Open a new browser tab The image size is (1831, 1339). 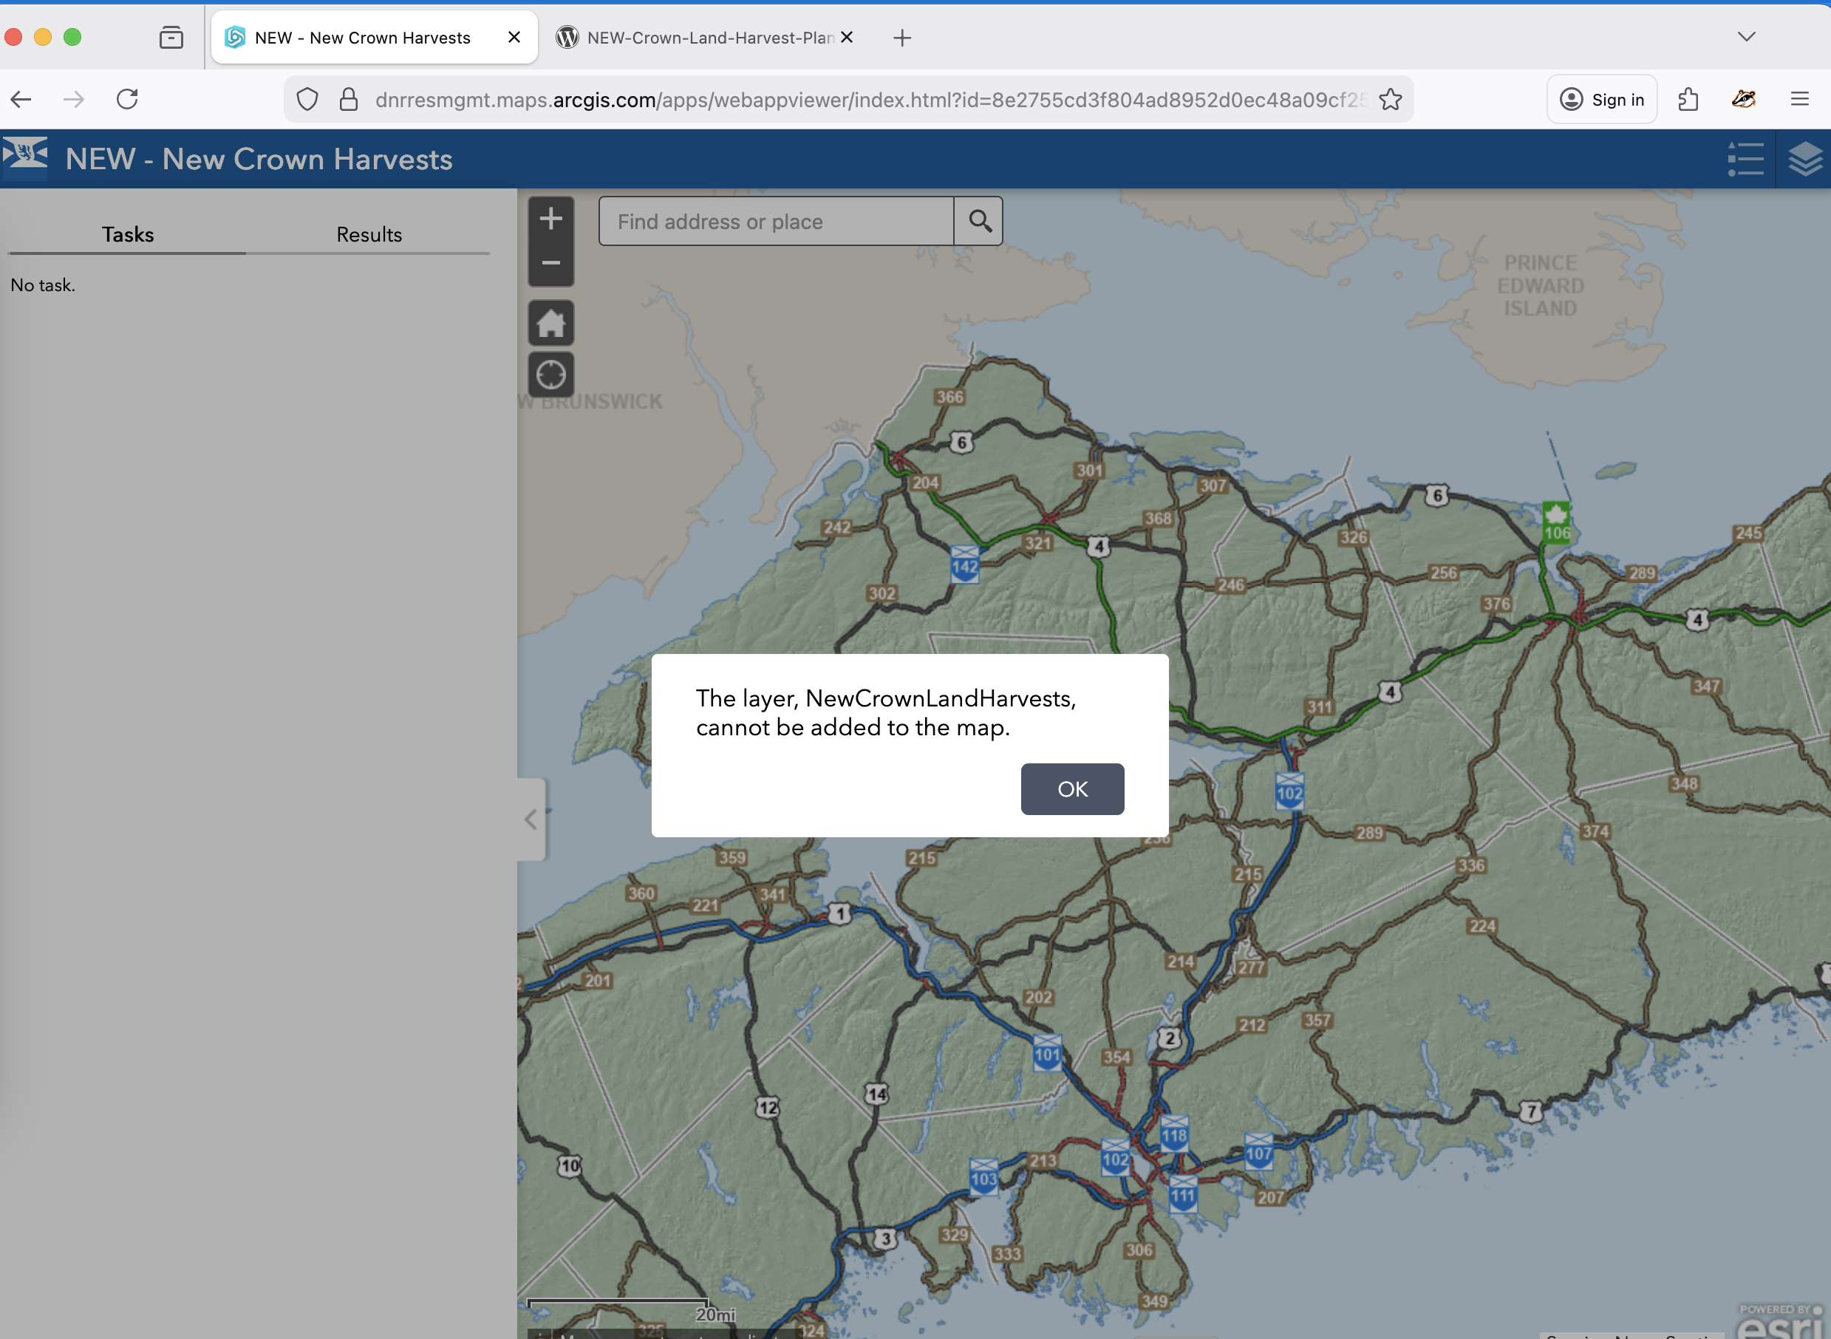click(902, 38)
